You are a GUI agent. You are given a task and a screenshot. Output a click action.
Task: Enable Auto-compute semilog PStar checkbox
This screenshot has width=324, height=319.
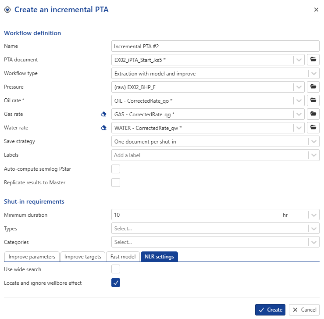[116, 169]
